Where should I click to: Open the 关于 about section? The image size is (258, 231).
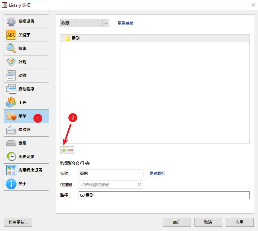26,184
